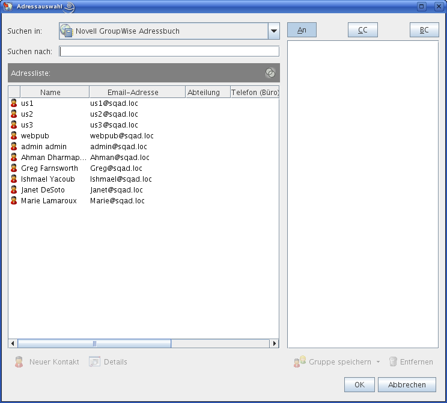Click the swirl icon next to Adressauswahl title
The image size is (447, 403).
(x=70, y=7)
